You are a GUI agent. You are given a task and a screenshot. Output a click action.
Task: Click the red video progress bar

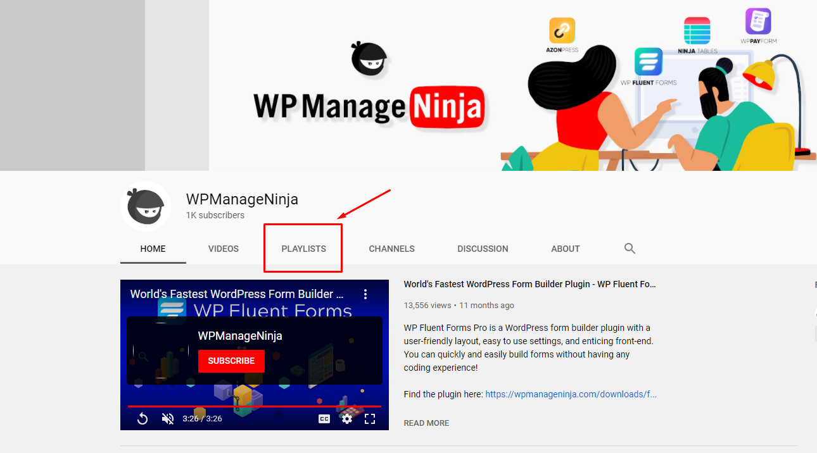point(255,406)
